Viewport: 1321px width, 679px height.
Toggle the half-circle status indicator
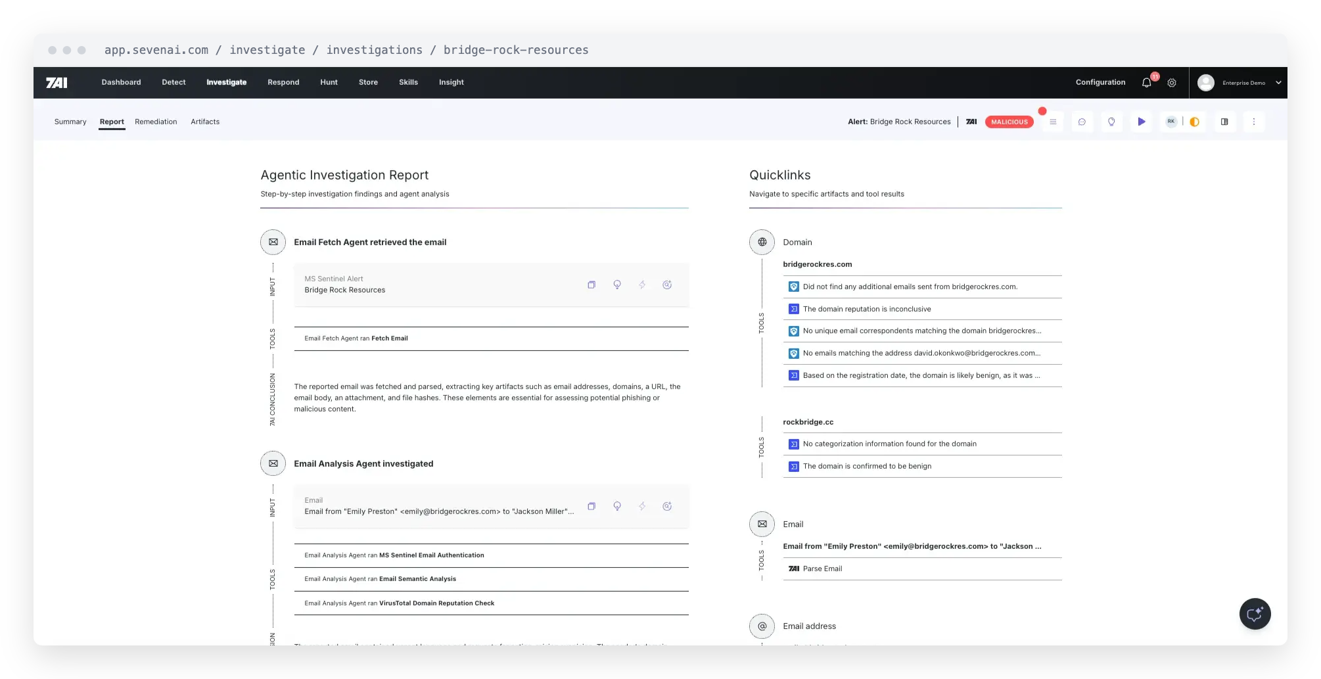pyautogui.click(x=1195, y=122)
